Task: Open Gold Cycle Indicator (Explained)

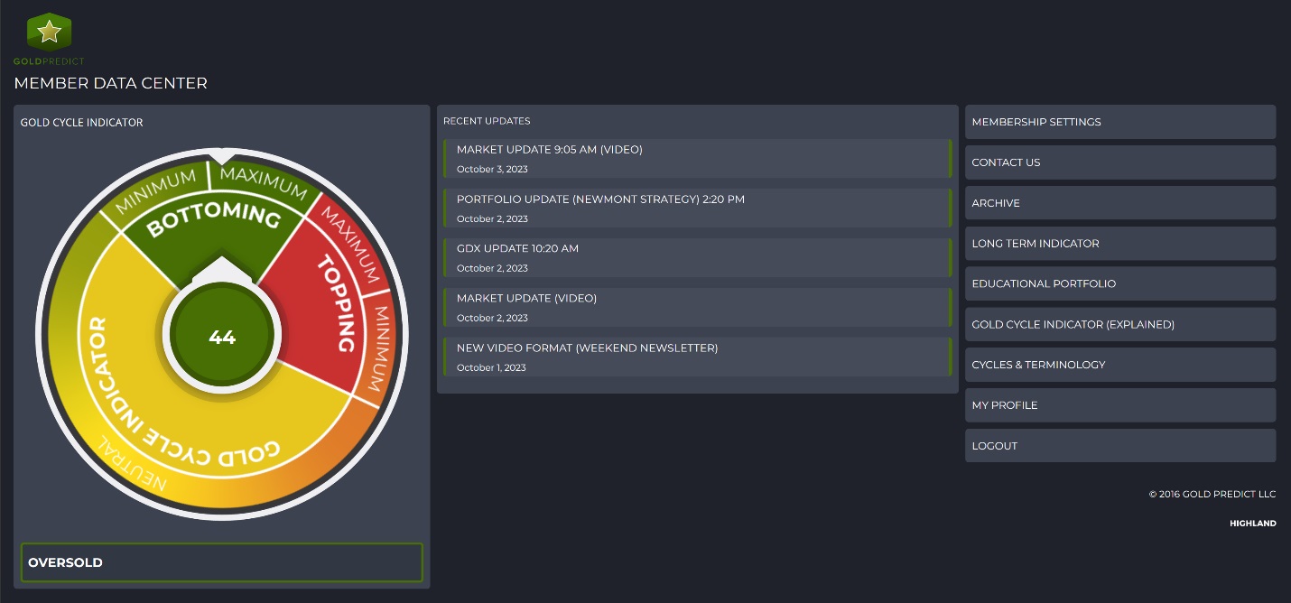Action: [1120, 324]
